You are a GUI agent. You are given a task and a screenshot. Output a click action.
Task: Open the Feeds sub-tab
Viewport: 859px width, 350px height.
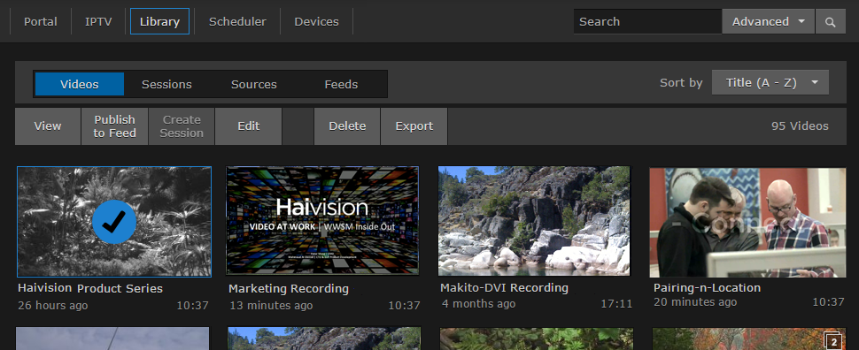[x=341, y=84]
